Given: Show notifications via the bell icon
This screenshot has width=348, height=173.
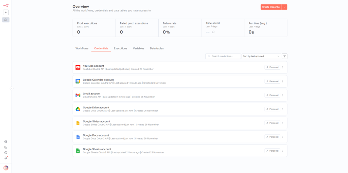Looking at the screenshot, I should (6, 158).
